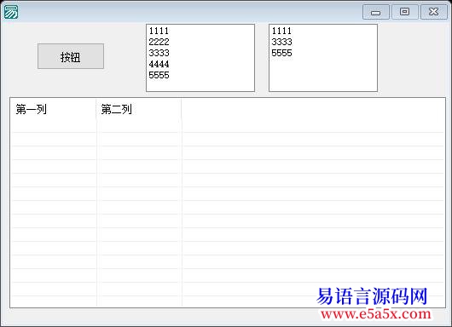Click the 第一列 column header
Screen dimensions: 452x327
(x=53, y=109)
